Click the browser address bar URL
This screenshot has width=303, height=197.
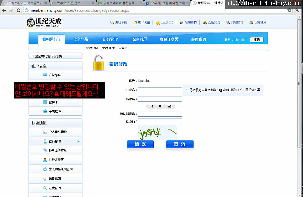tap(79, 10)
